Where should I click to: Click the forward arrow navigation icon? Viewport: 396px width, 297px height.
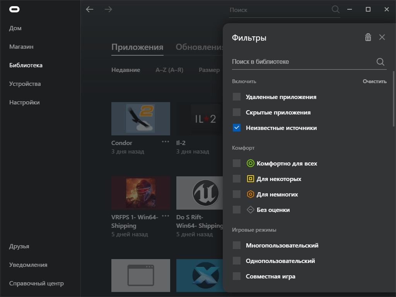(108, 9)
